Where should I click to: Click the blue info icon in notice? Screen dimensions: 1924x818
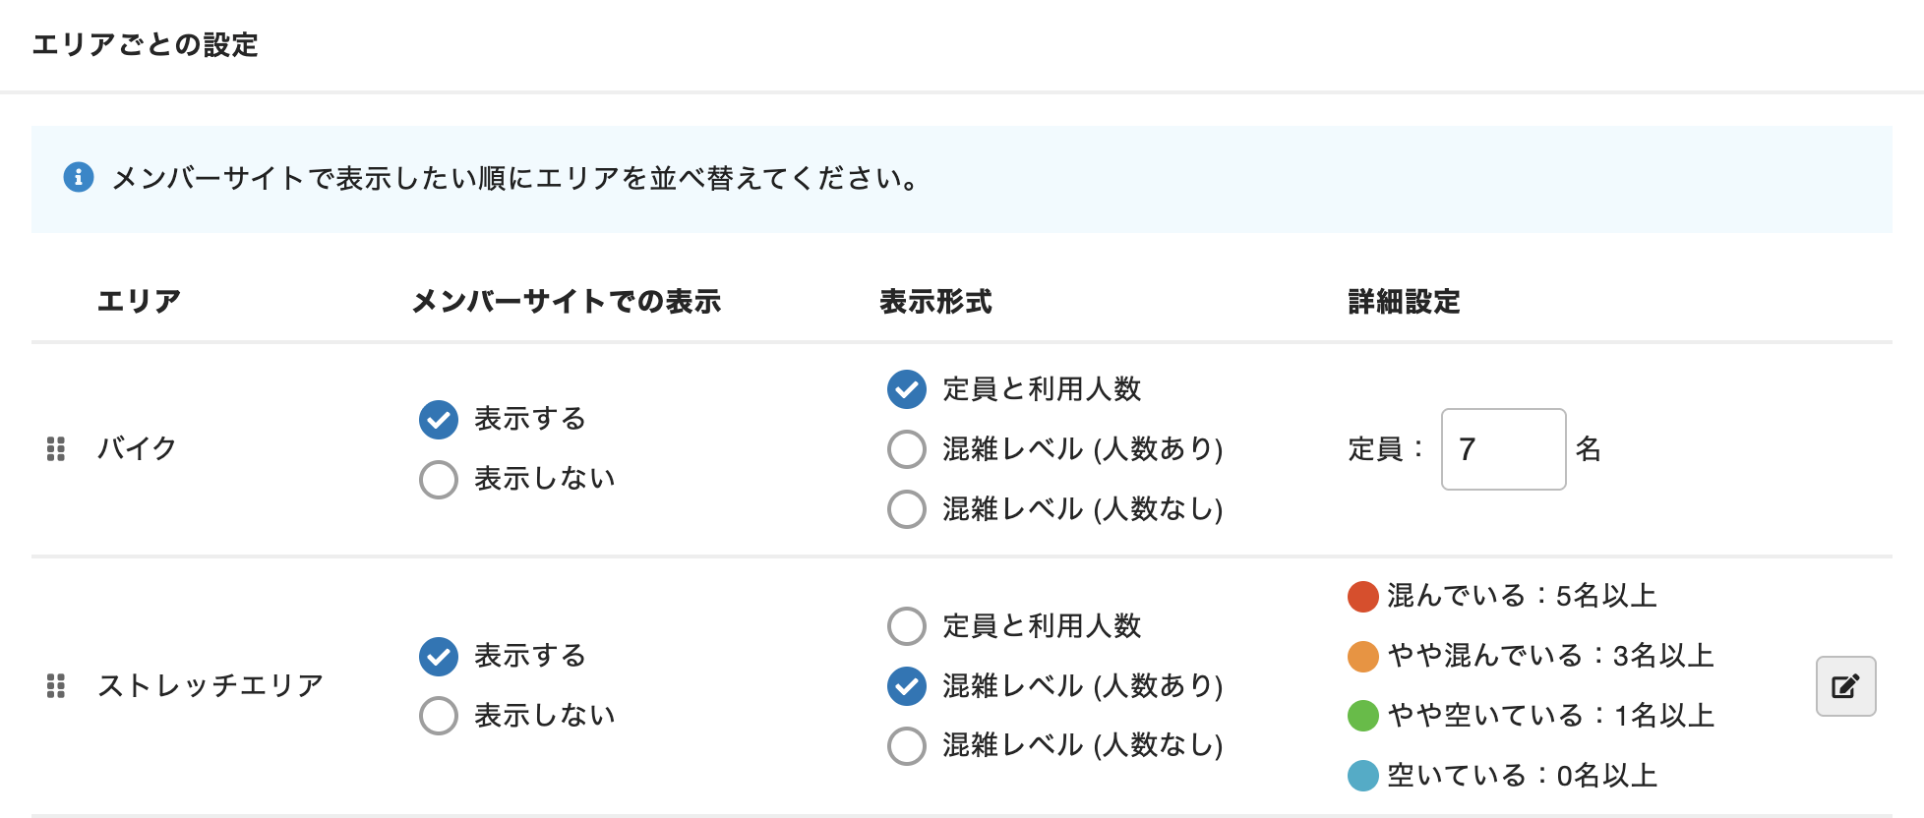[79, 178]
